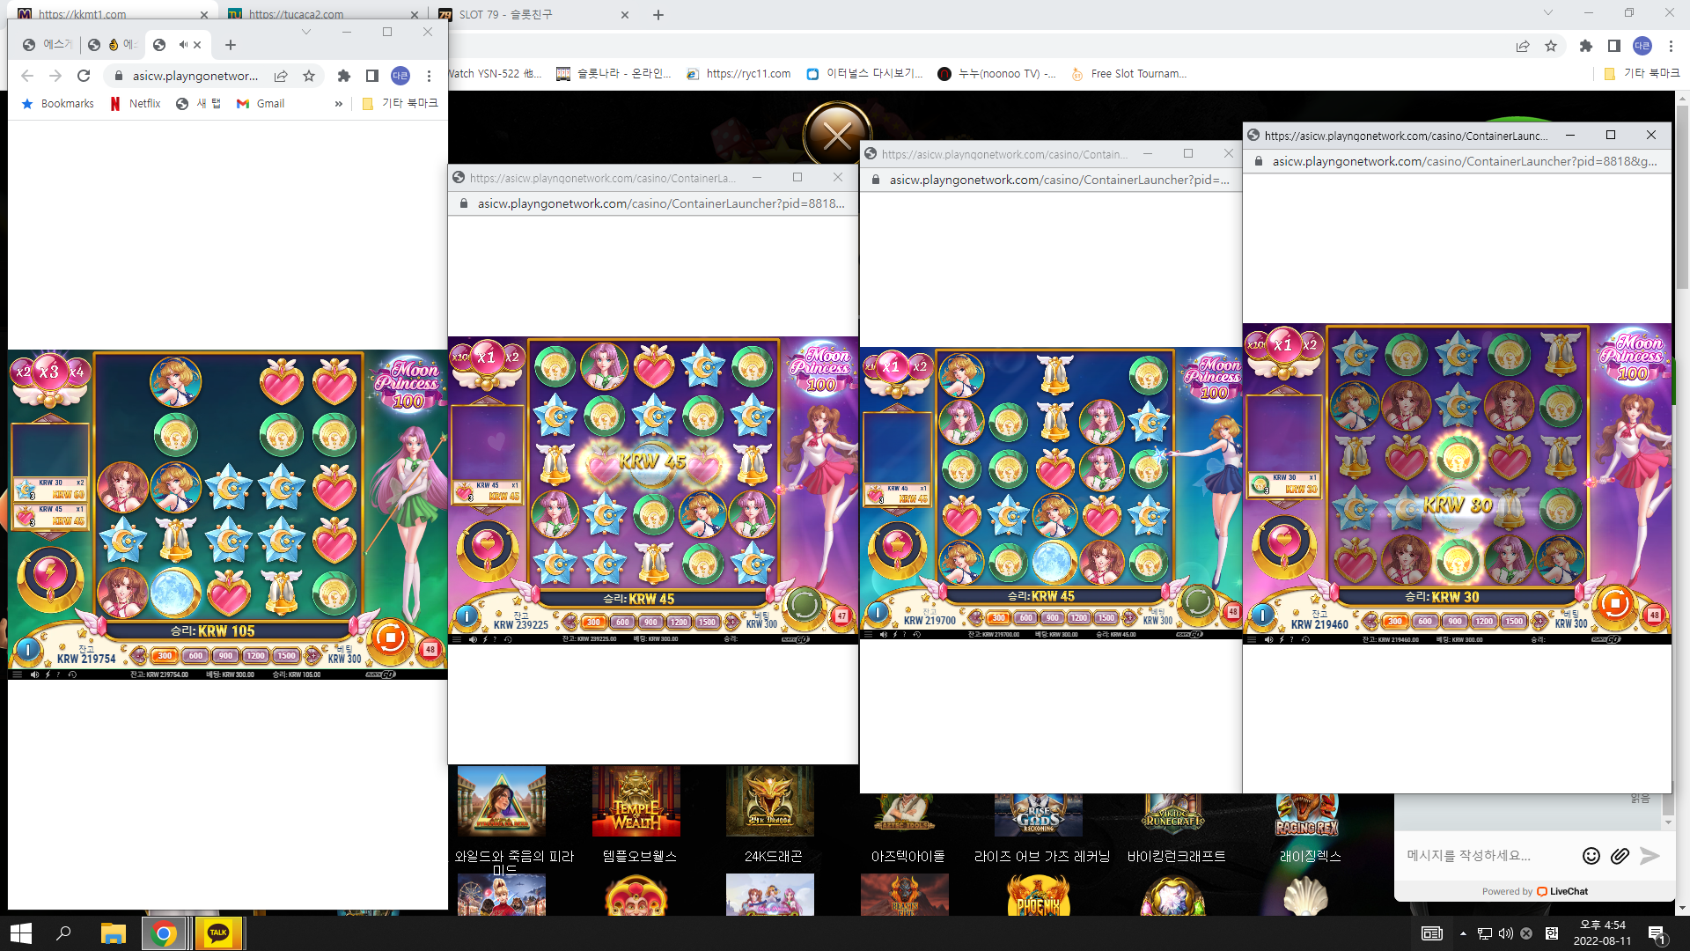Click the LiveChat message input field
The height and width of the screenshot is (951, 1690).
tap(1488, 855)
